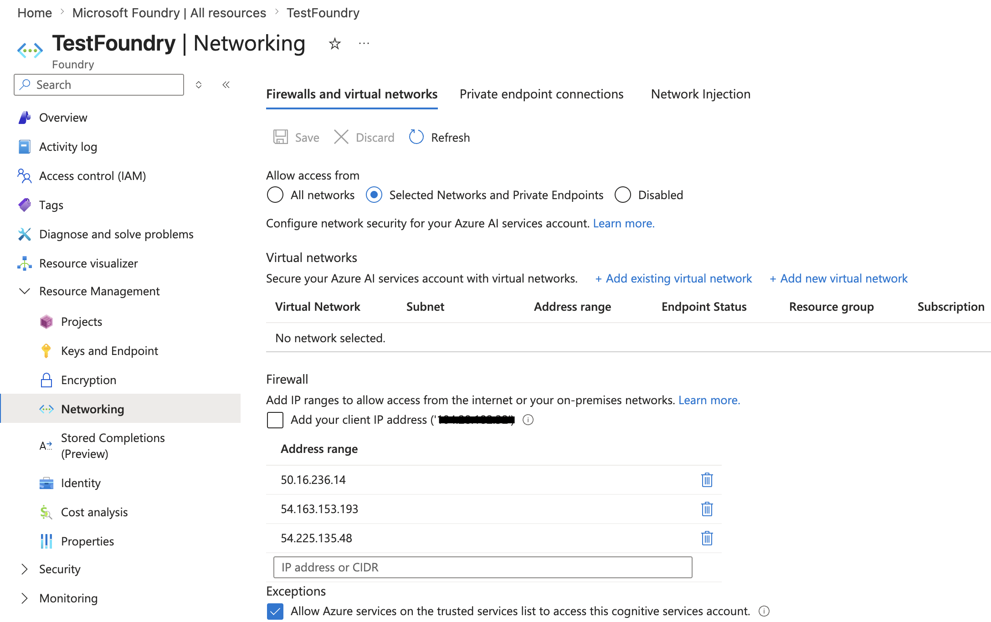Switch to Firewalls and virtual networks tab
Image resolution: width=991 pixels, height=622 pixels.
(352, 94)
